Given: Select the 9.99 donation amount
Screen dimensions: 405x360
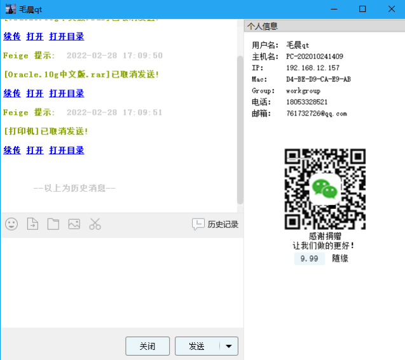Looking at the screenshot, I should pyautogui.click(x=309, y=258).
